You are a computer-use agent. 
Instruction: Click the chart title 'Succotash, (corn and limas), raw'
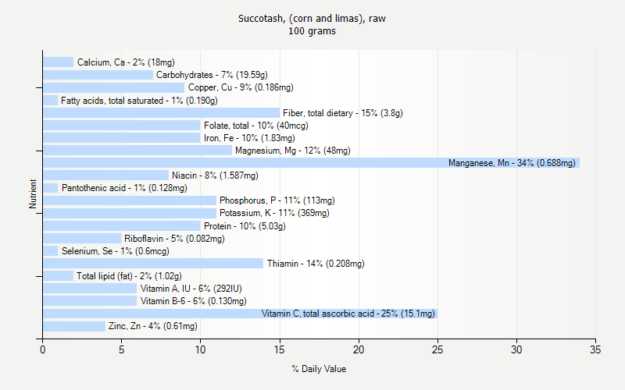coord(312,19)
